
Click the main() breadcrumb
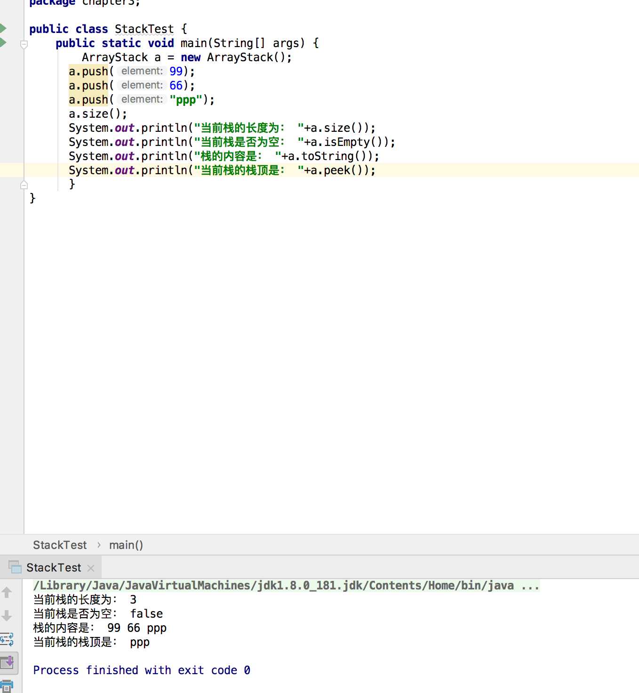click(126, 545)
